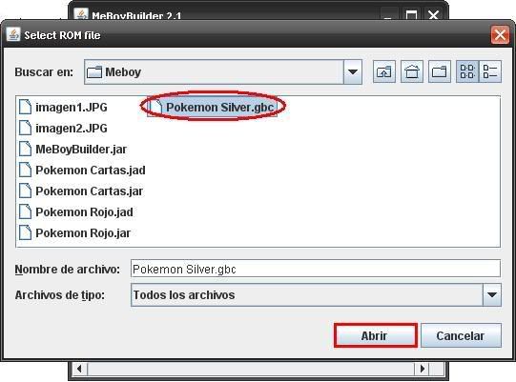Select Pokemon Cartas.jad file

pos(82,171)
